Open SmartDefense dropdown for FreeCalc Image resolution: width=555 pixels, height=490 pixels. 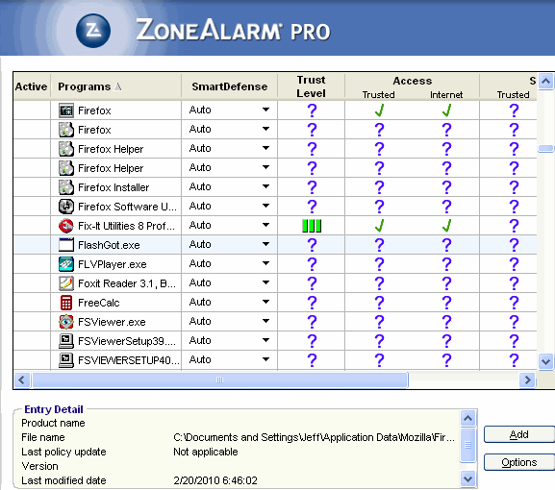tap(265, 302)
